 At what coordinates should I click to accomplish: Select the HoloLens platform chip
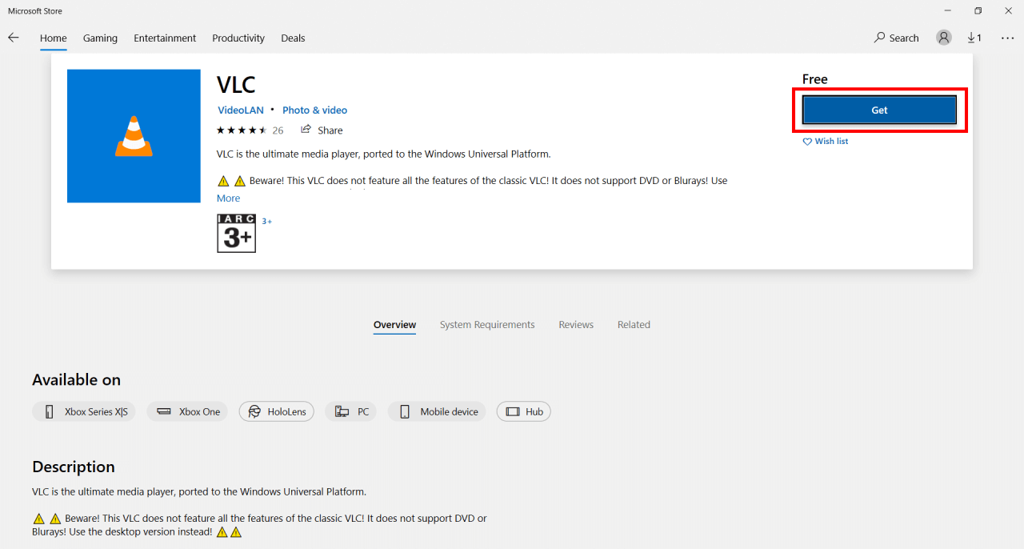[277, 411]
